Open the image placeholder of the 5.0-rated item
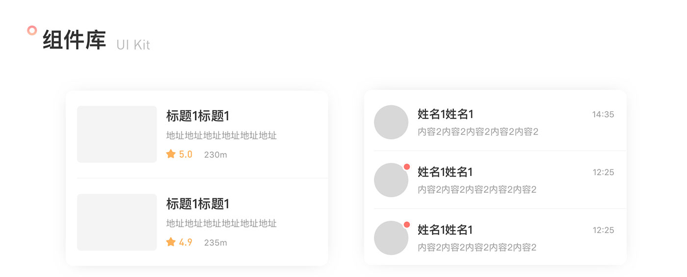Viewport: 687px width, 277px height. (x=117, y=134)
